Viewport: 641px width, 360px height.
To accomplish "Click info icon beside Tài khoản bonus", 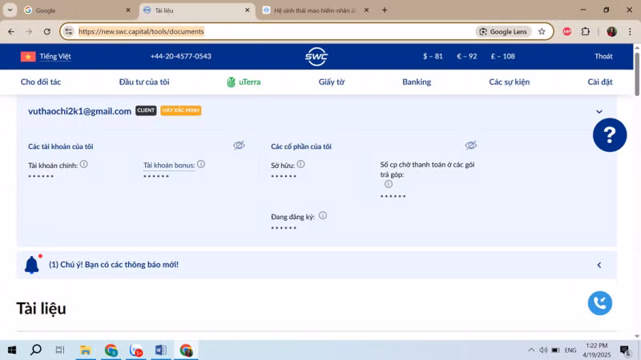I will click(x=201, y=164).
